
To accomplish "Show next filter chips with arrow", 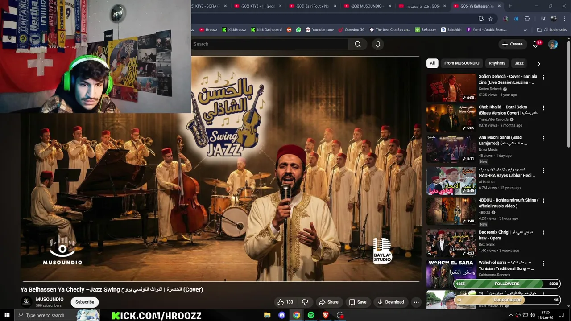I will [x=539, y=64].
